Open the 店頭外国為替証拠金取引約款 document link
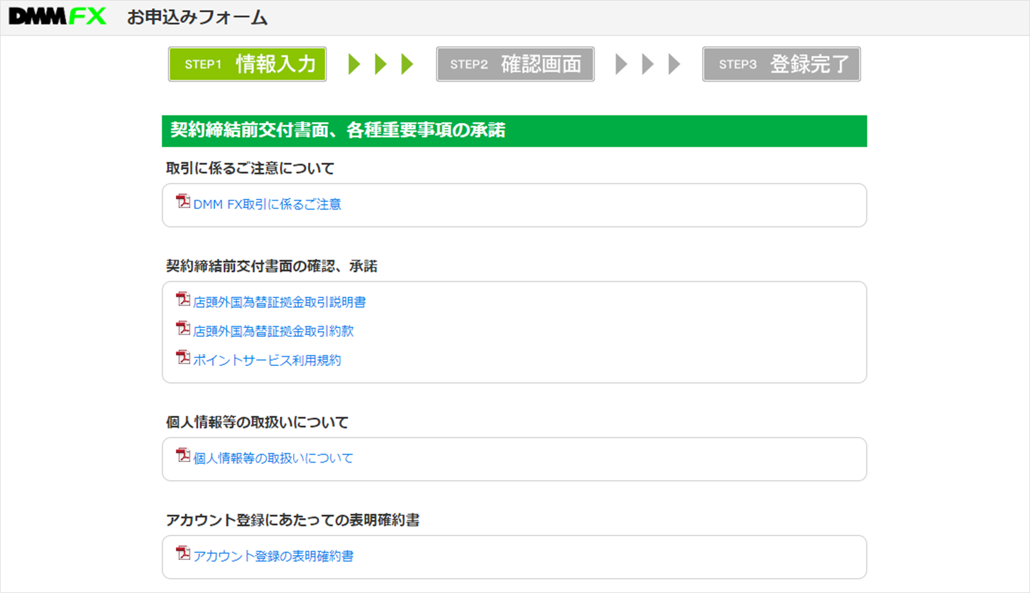This screenshot has height=593, width=1030. pyautogui.click(x=274, y=331)
